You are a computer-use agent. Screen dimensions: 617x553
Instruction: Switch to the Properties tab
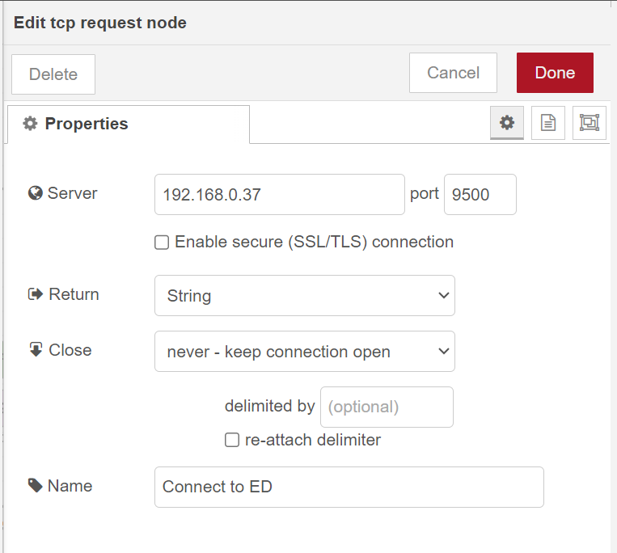(x=128, y=125)
